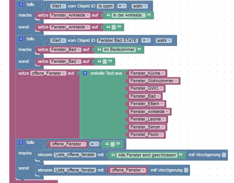
Task: Open wahr dropdown in Is open condition
Action: click(139, 6)
